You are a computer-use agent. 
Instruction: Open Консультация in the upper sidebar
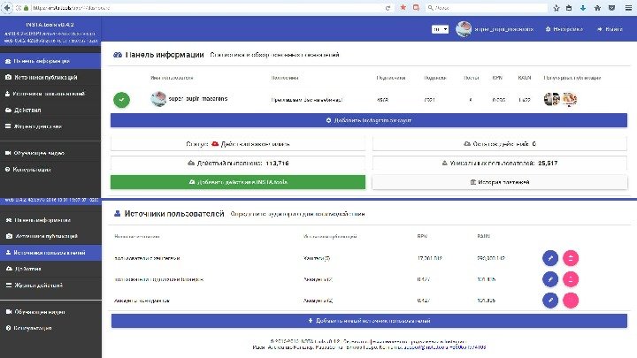(50, 169)
